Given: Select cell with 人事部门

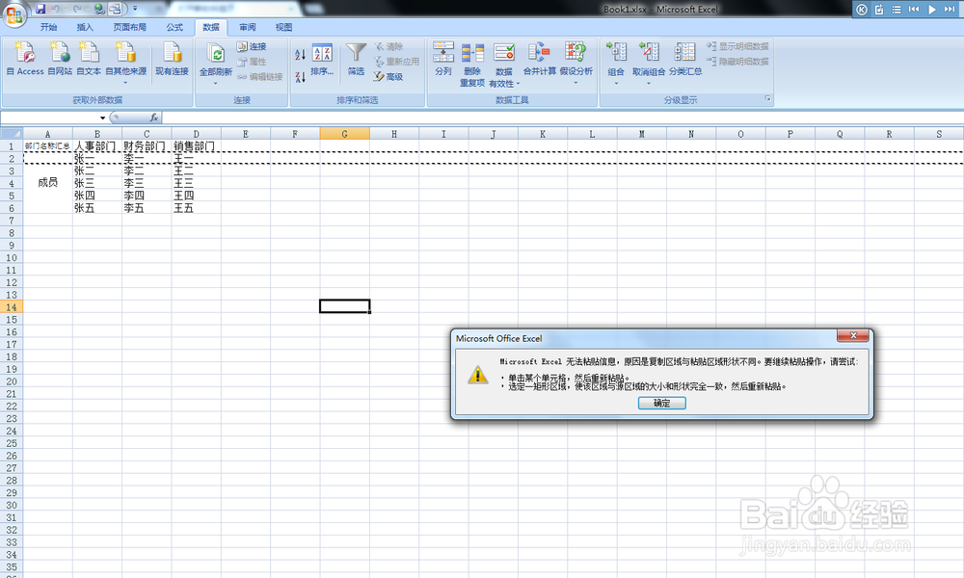Looking at the screenshot, I should pos(97,146).
